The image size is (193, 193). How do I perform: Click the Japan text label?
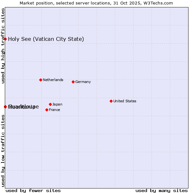(x=57, y=104)
